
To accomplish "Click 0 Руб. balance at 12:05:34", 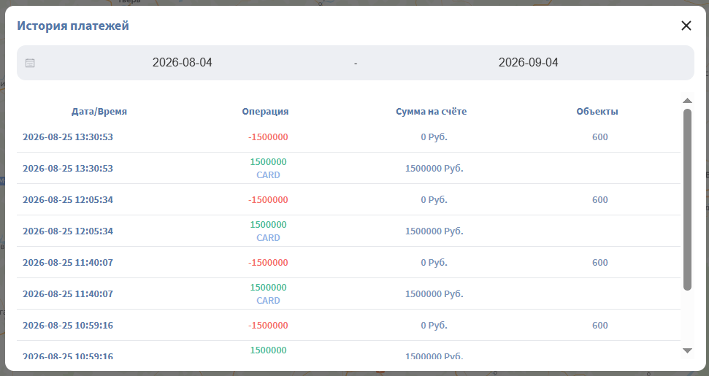I will 434,200.
